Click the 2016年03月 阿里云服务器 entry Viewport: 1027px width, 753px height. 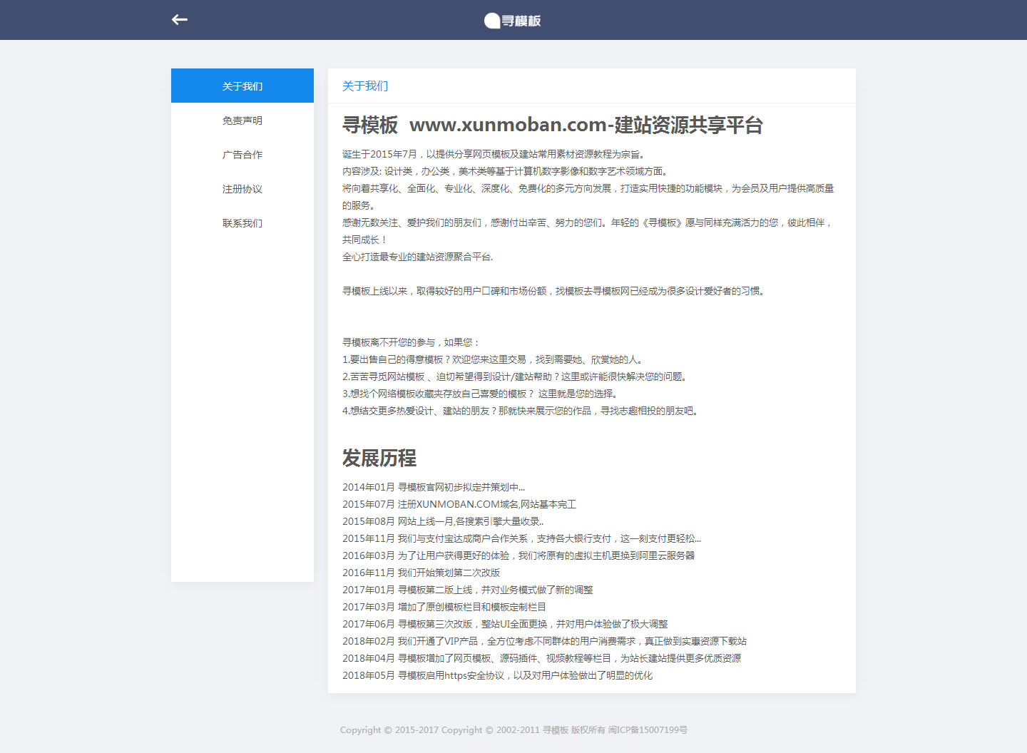518,555
